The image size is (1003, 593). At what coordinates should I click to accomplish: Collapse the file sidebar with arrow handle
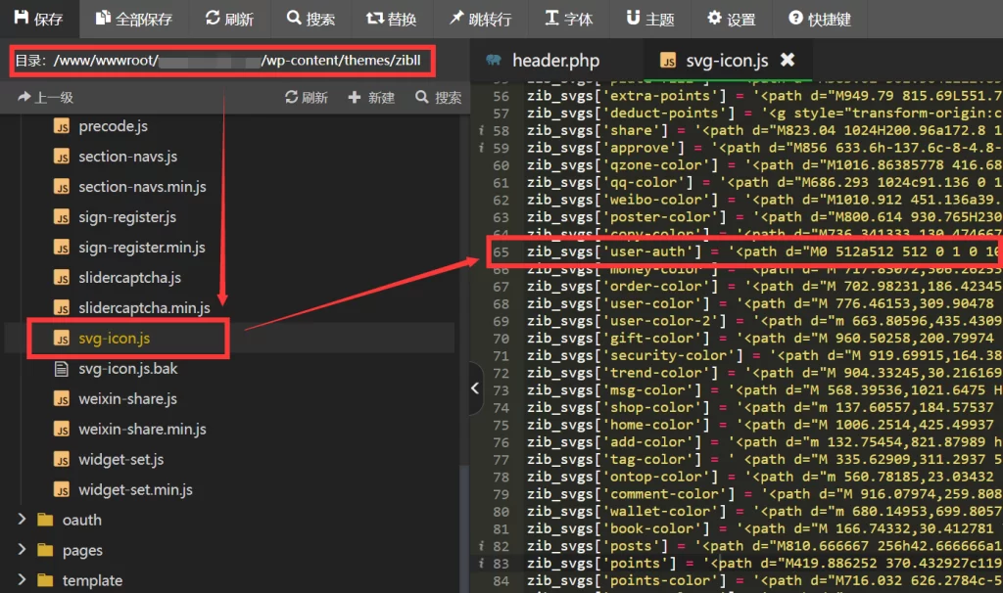[x=475, y=388]
